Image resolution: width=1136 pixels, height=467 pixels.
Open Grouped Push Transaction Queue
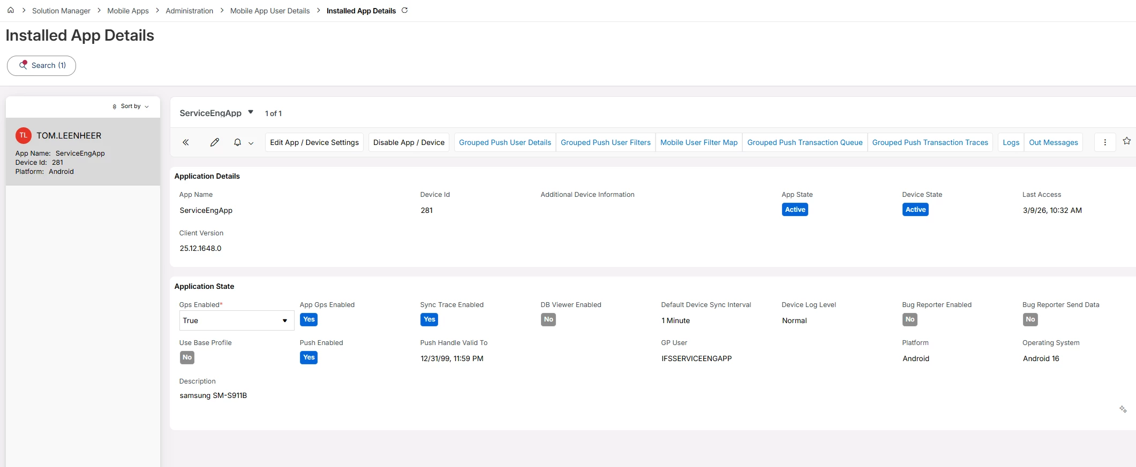804,142
